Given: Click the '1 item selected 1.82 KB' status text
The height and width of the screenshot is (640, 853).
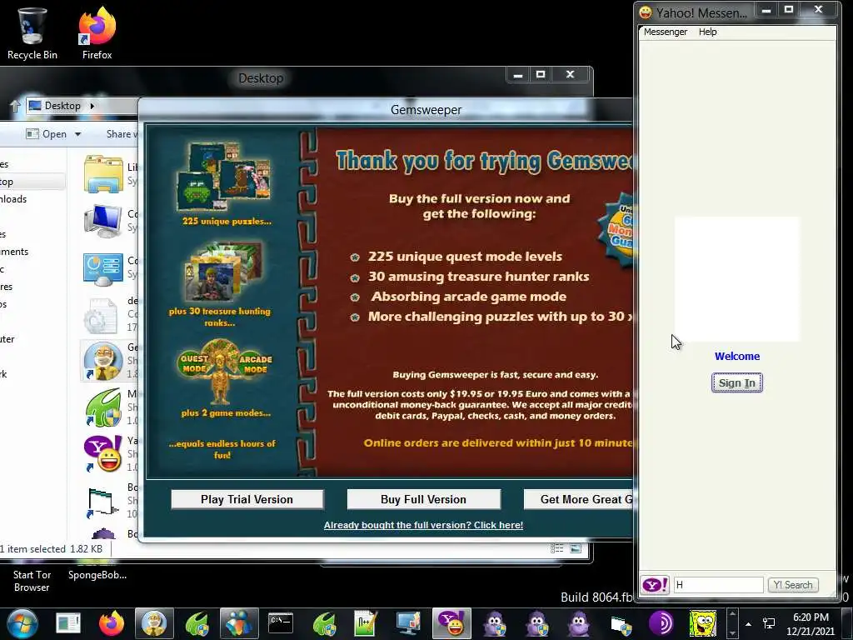Looking at the screenshot, I should 52,548.
